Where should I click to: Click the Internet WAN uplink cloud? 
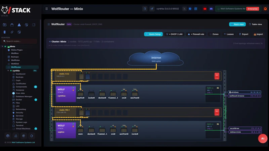coord(156,58)
